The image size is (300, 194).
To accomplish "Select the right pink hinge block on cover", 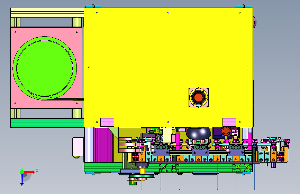I will 229,122.
